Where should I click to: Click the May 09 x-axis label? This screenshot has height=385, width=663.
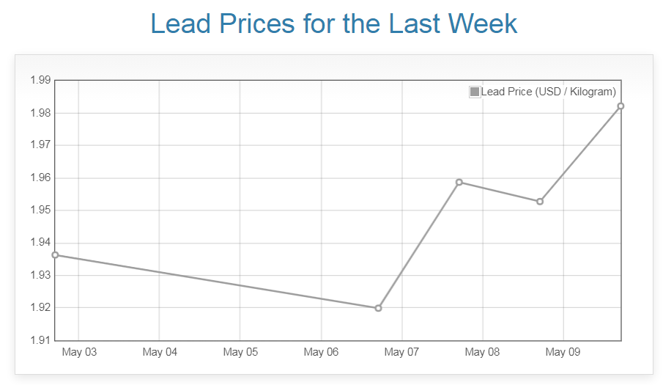[563, 353]
